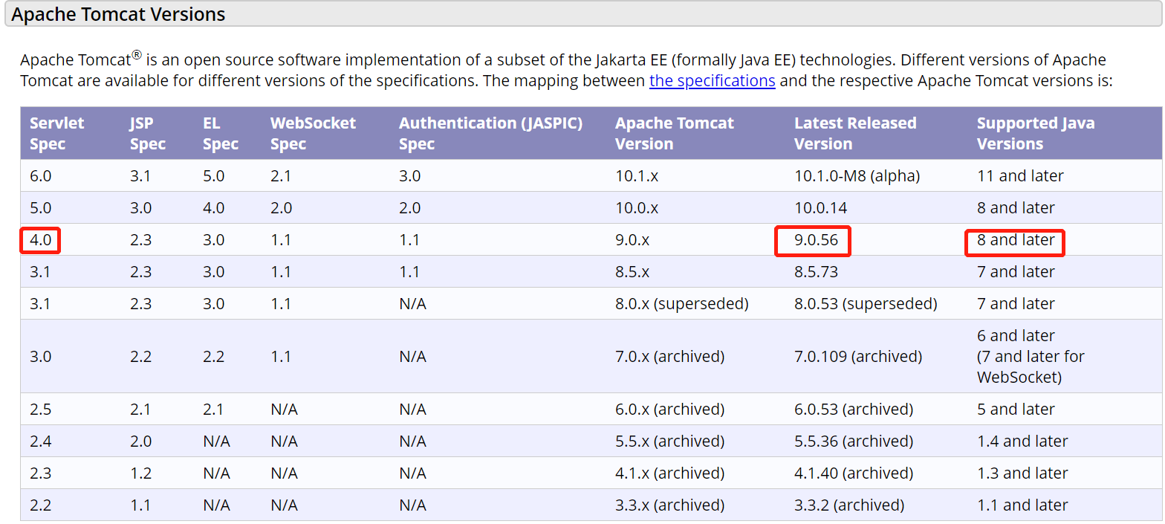Select the "1.3 and later" Java cell
Viewport: 1165px width, 524px height.
pyautogui.click(x=1022, y=473)
